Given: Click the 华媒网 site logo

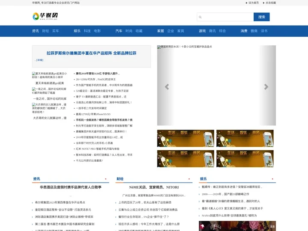Looking at the screenshot, I should tap(45, 16).
